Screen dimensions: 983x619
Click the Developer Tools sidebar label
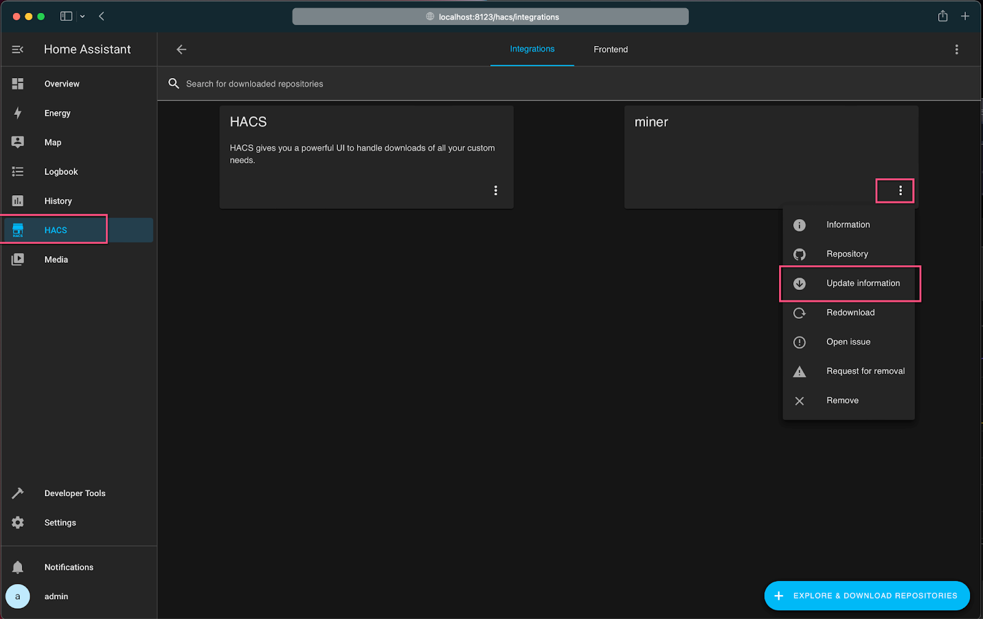pos(75,493)
